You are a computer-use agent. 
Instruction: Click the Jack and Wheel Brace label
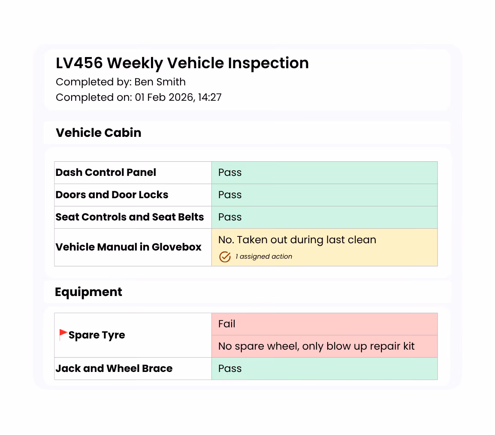[x=114, y=369]
